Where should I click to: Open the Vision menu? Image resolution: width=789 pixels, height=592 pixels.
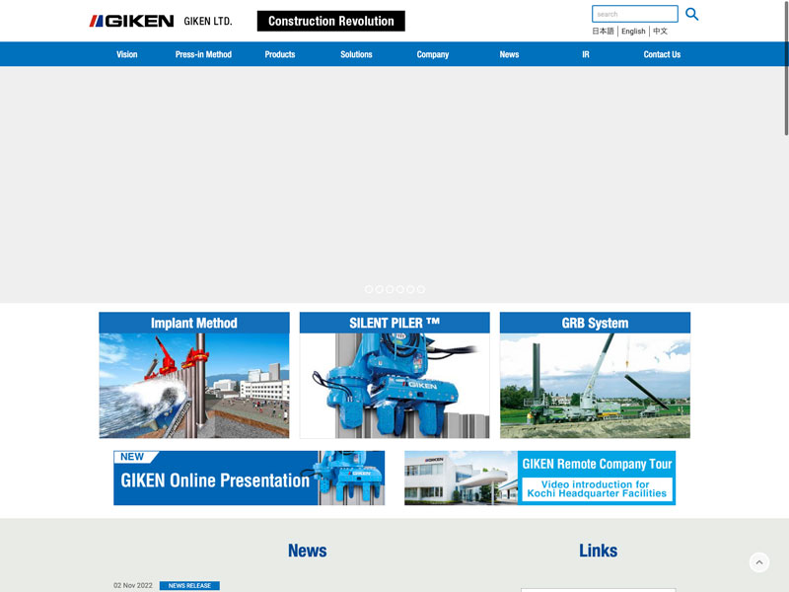127,54
